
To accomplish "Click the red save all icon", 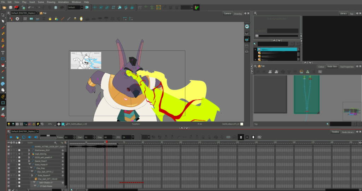I will click(x=17, y=8).
